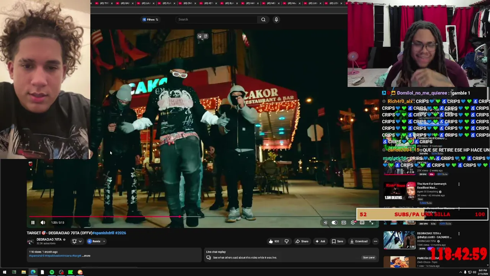The height and width of the screenshot is (276, 490).
Task: Switch to the (43) TYK browser tab
Action: point(103,3)
